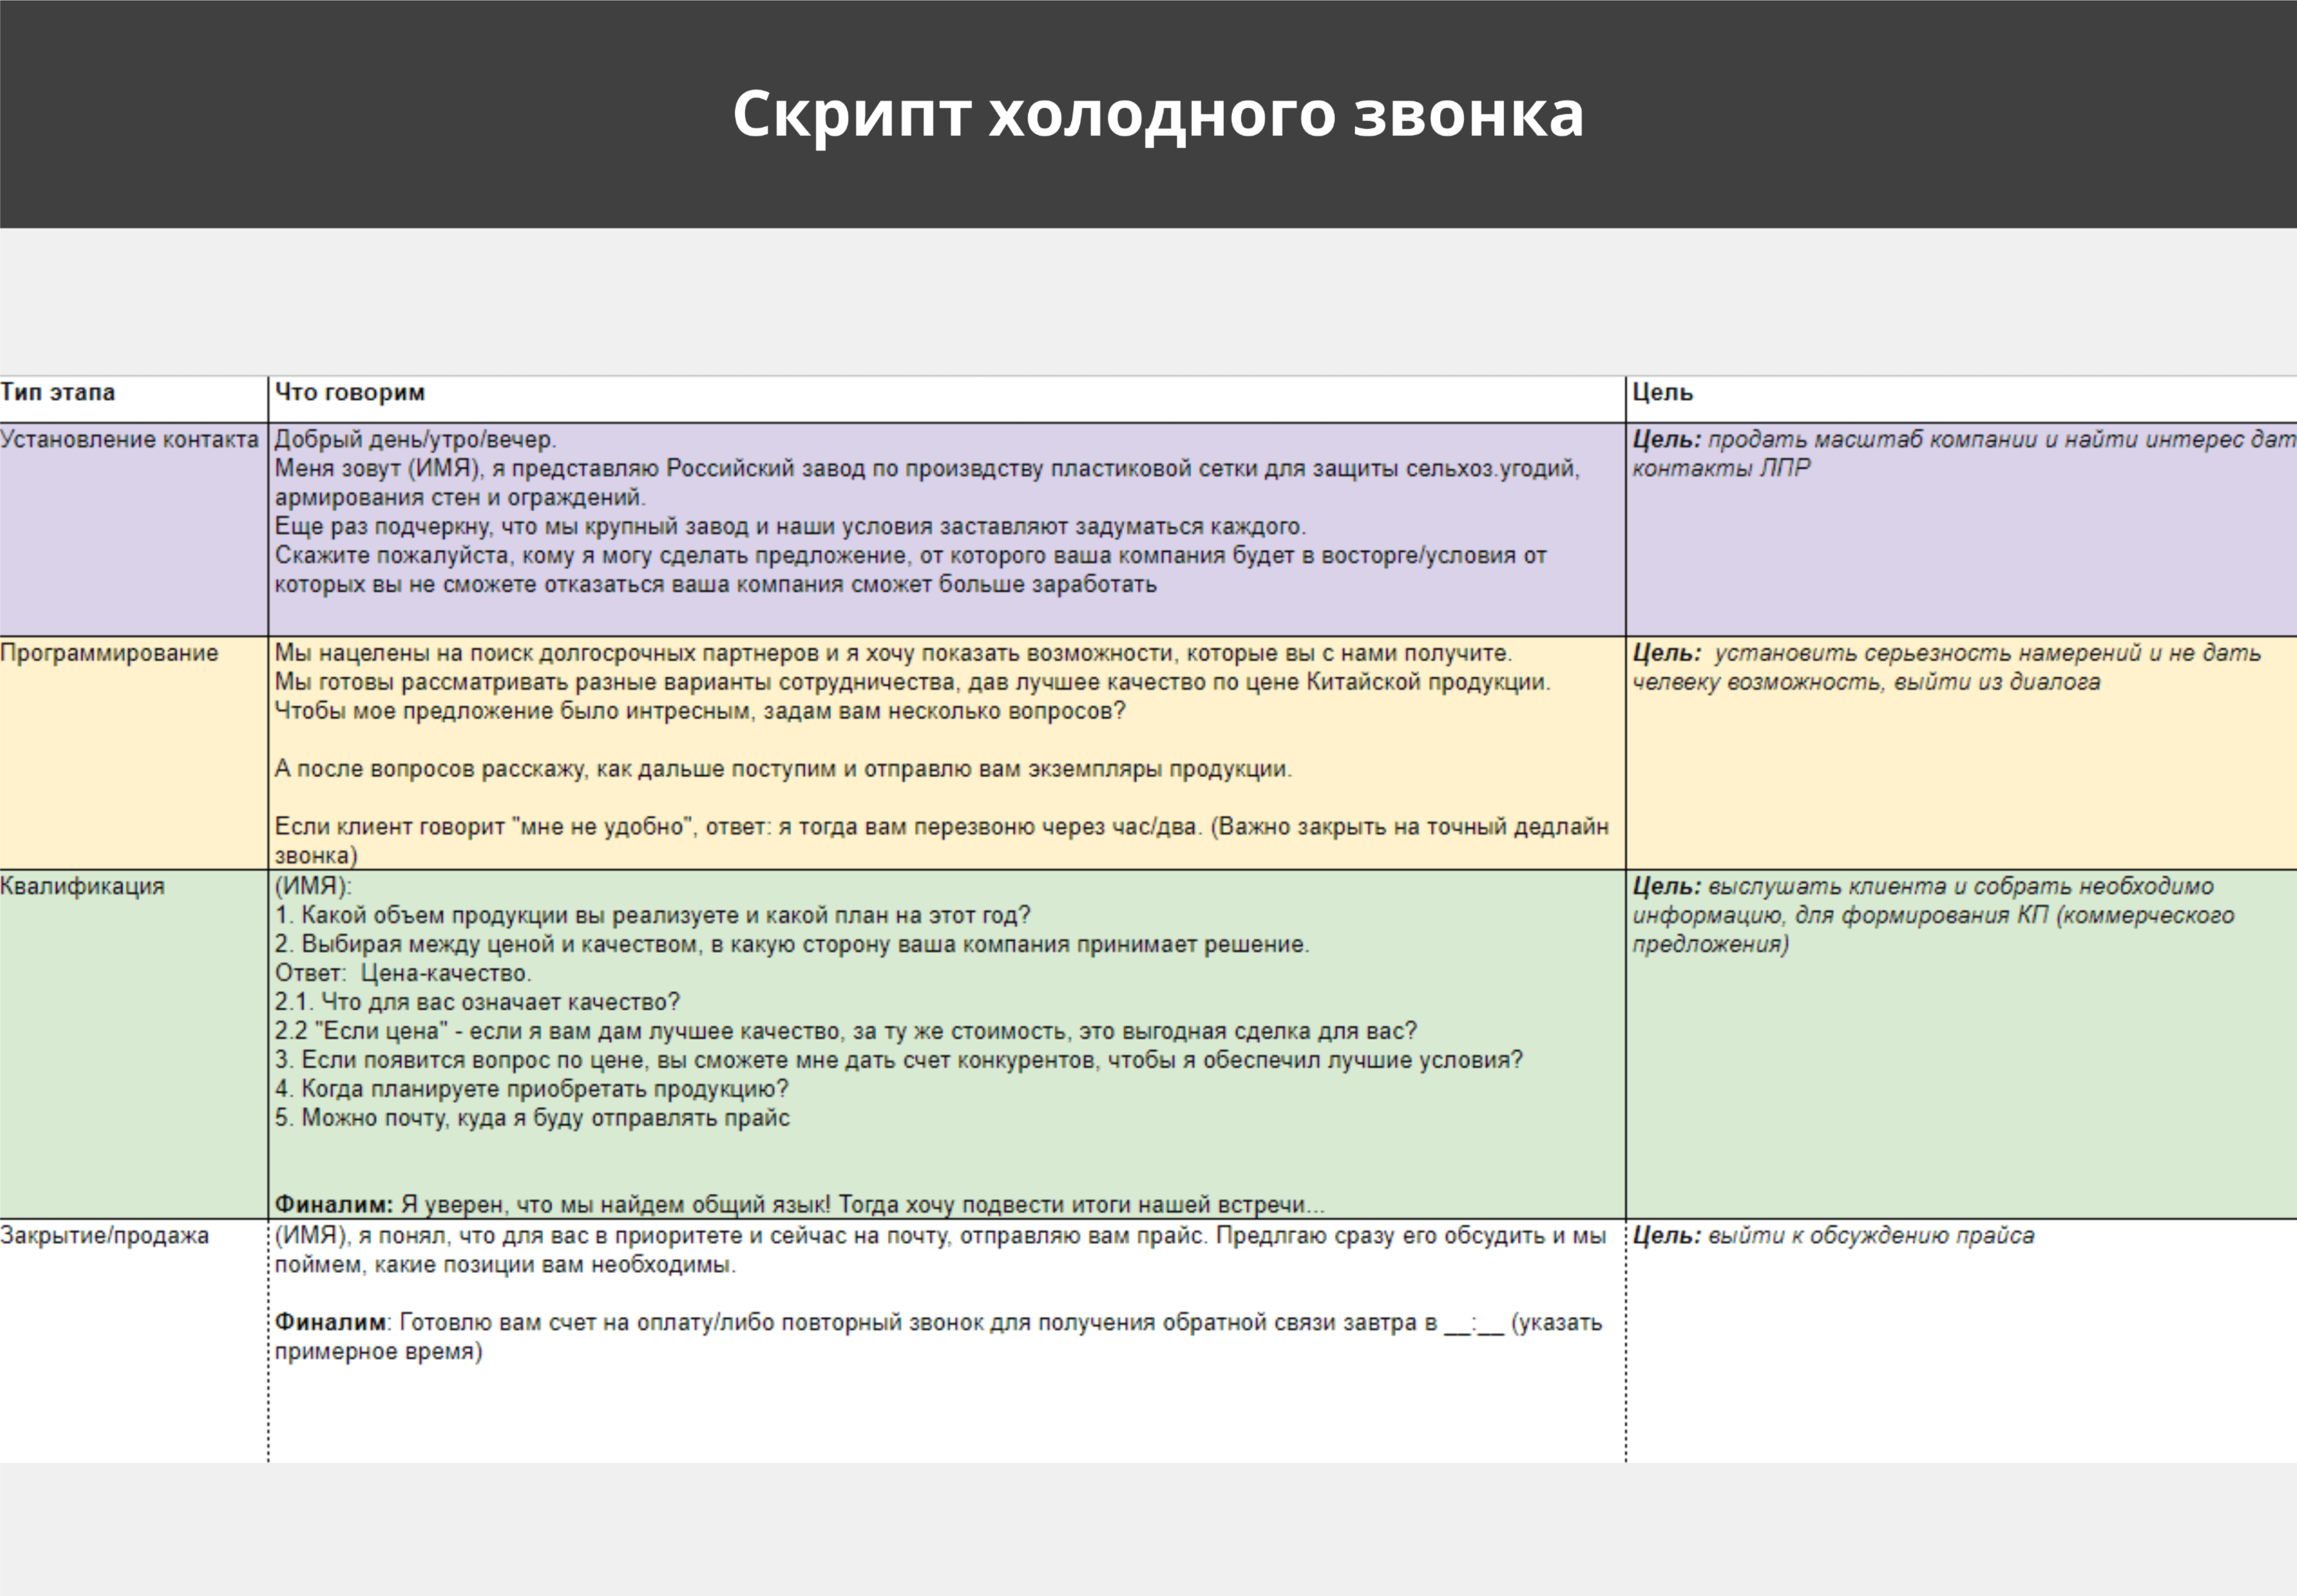The height and width of the screenshot is (1596, 2297).
Task: Click the 'Установление контакта' stage cell
Action: (134, 529)
